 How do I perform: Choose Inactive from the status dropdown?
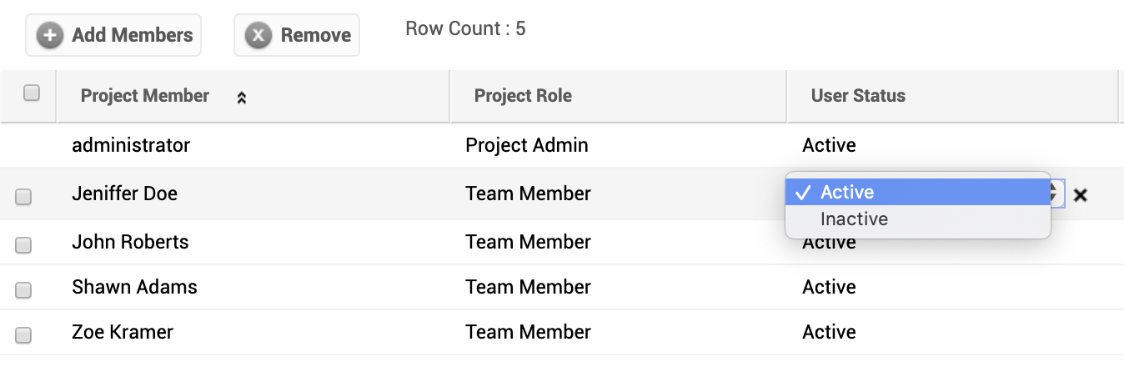click(x=854, y=219)
